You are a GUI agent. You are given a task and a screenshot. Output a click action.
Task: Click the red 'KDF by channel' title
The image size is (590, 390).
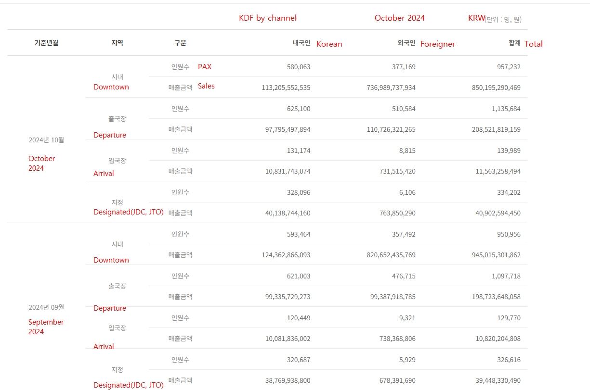click(268, 18)
